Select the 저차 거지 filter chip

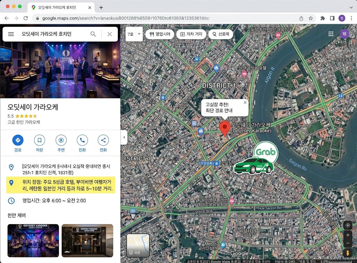pyautogui.click(x=191, y=34)
